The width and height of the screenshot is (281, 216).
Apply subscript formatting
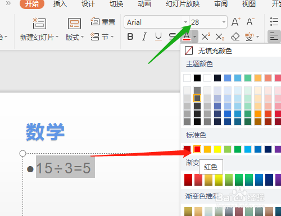pos(220,36)
